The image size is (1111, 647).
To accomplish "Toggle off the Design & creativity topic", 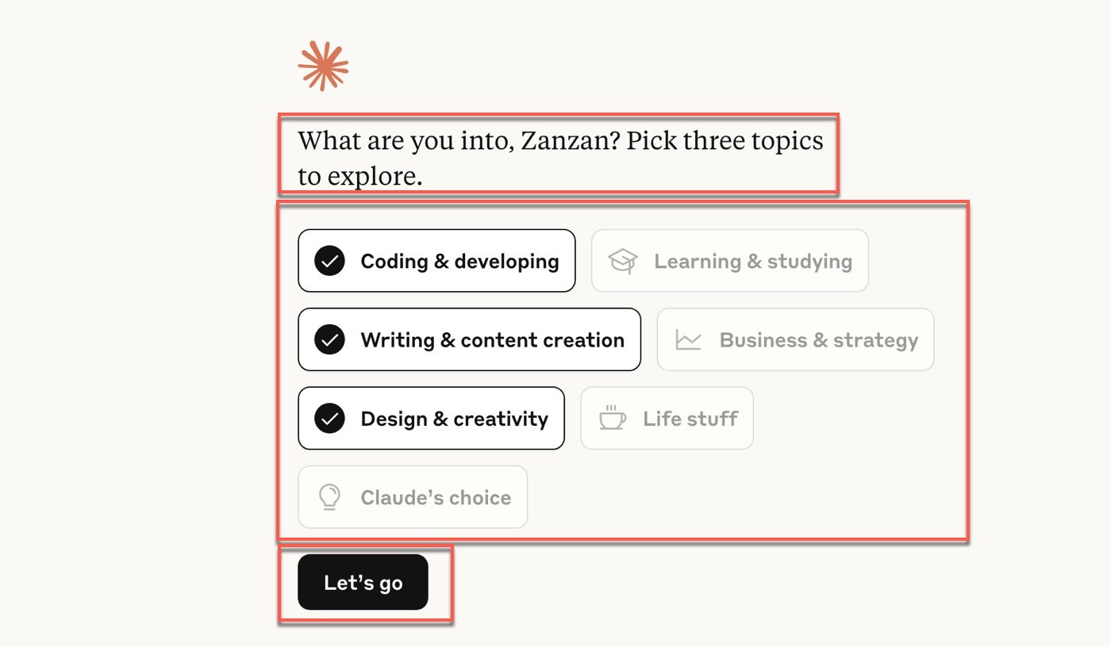I will 431,419.
